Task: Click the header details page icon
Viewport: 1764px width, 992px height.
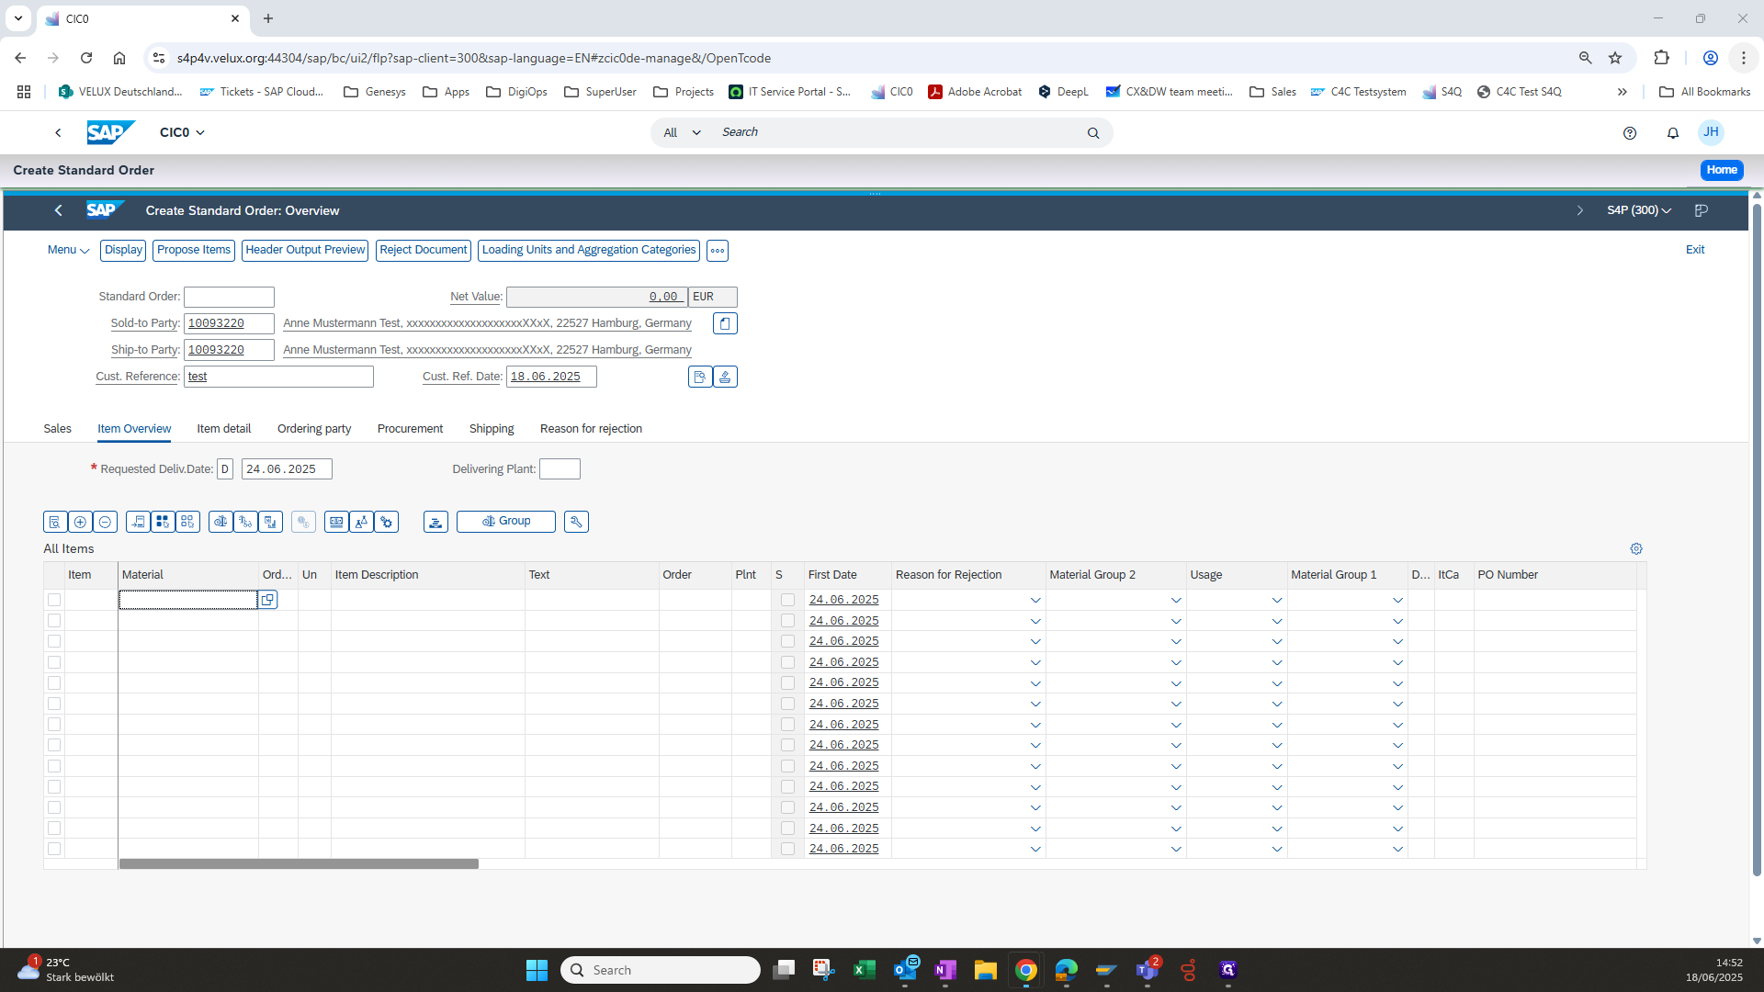Action: point(700,377)
